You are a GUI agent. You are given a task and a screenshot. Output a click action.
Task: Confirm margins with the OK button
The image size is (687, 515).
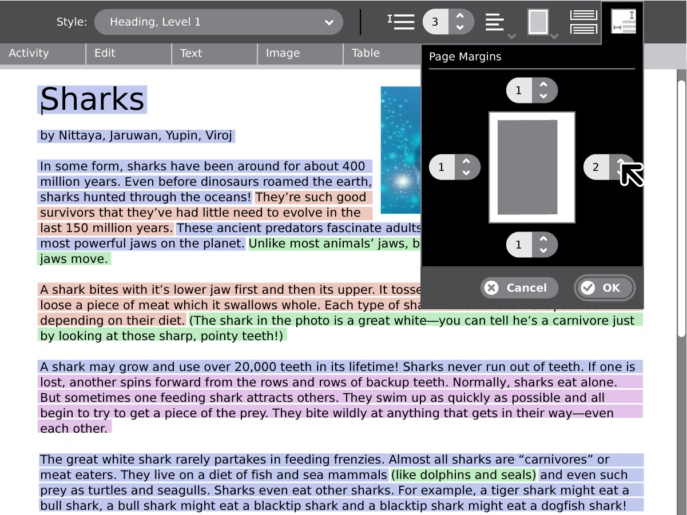pyautogui.click(x=605, y=288)
